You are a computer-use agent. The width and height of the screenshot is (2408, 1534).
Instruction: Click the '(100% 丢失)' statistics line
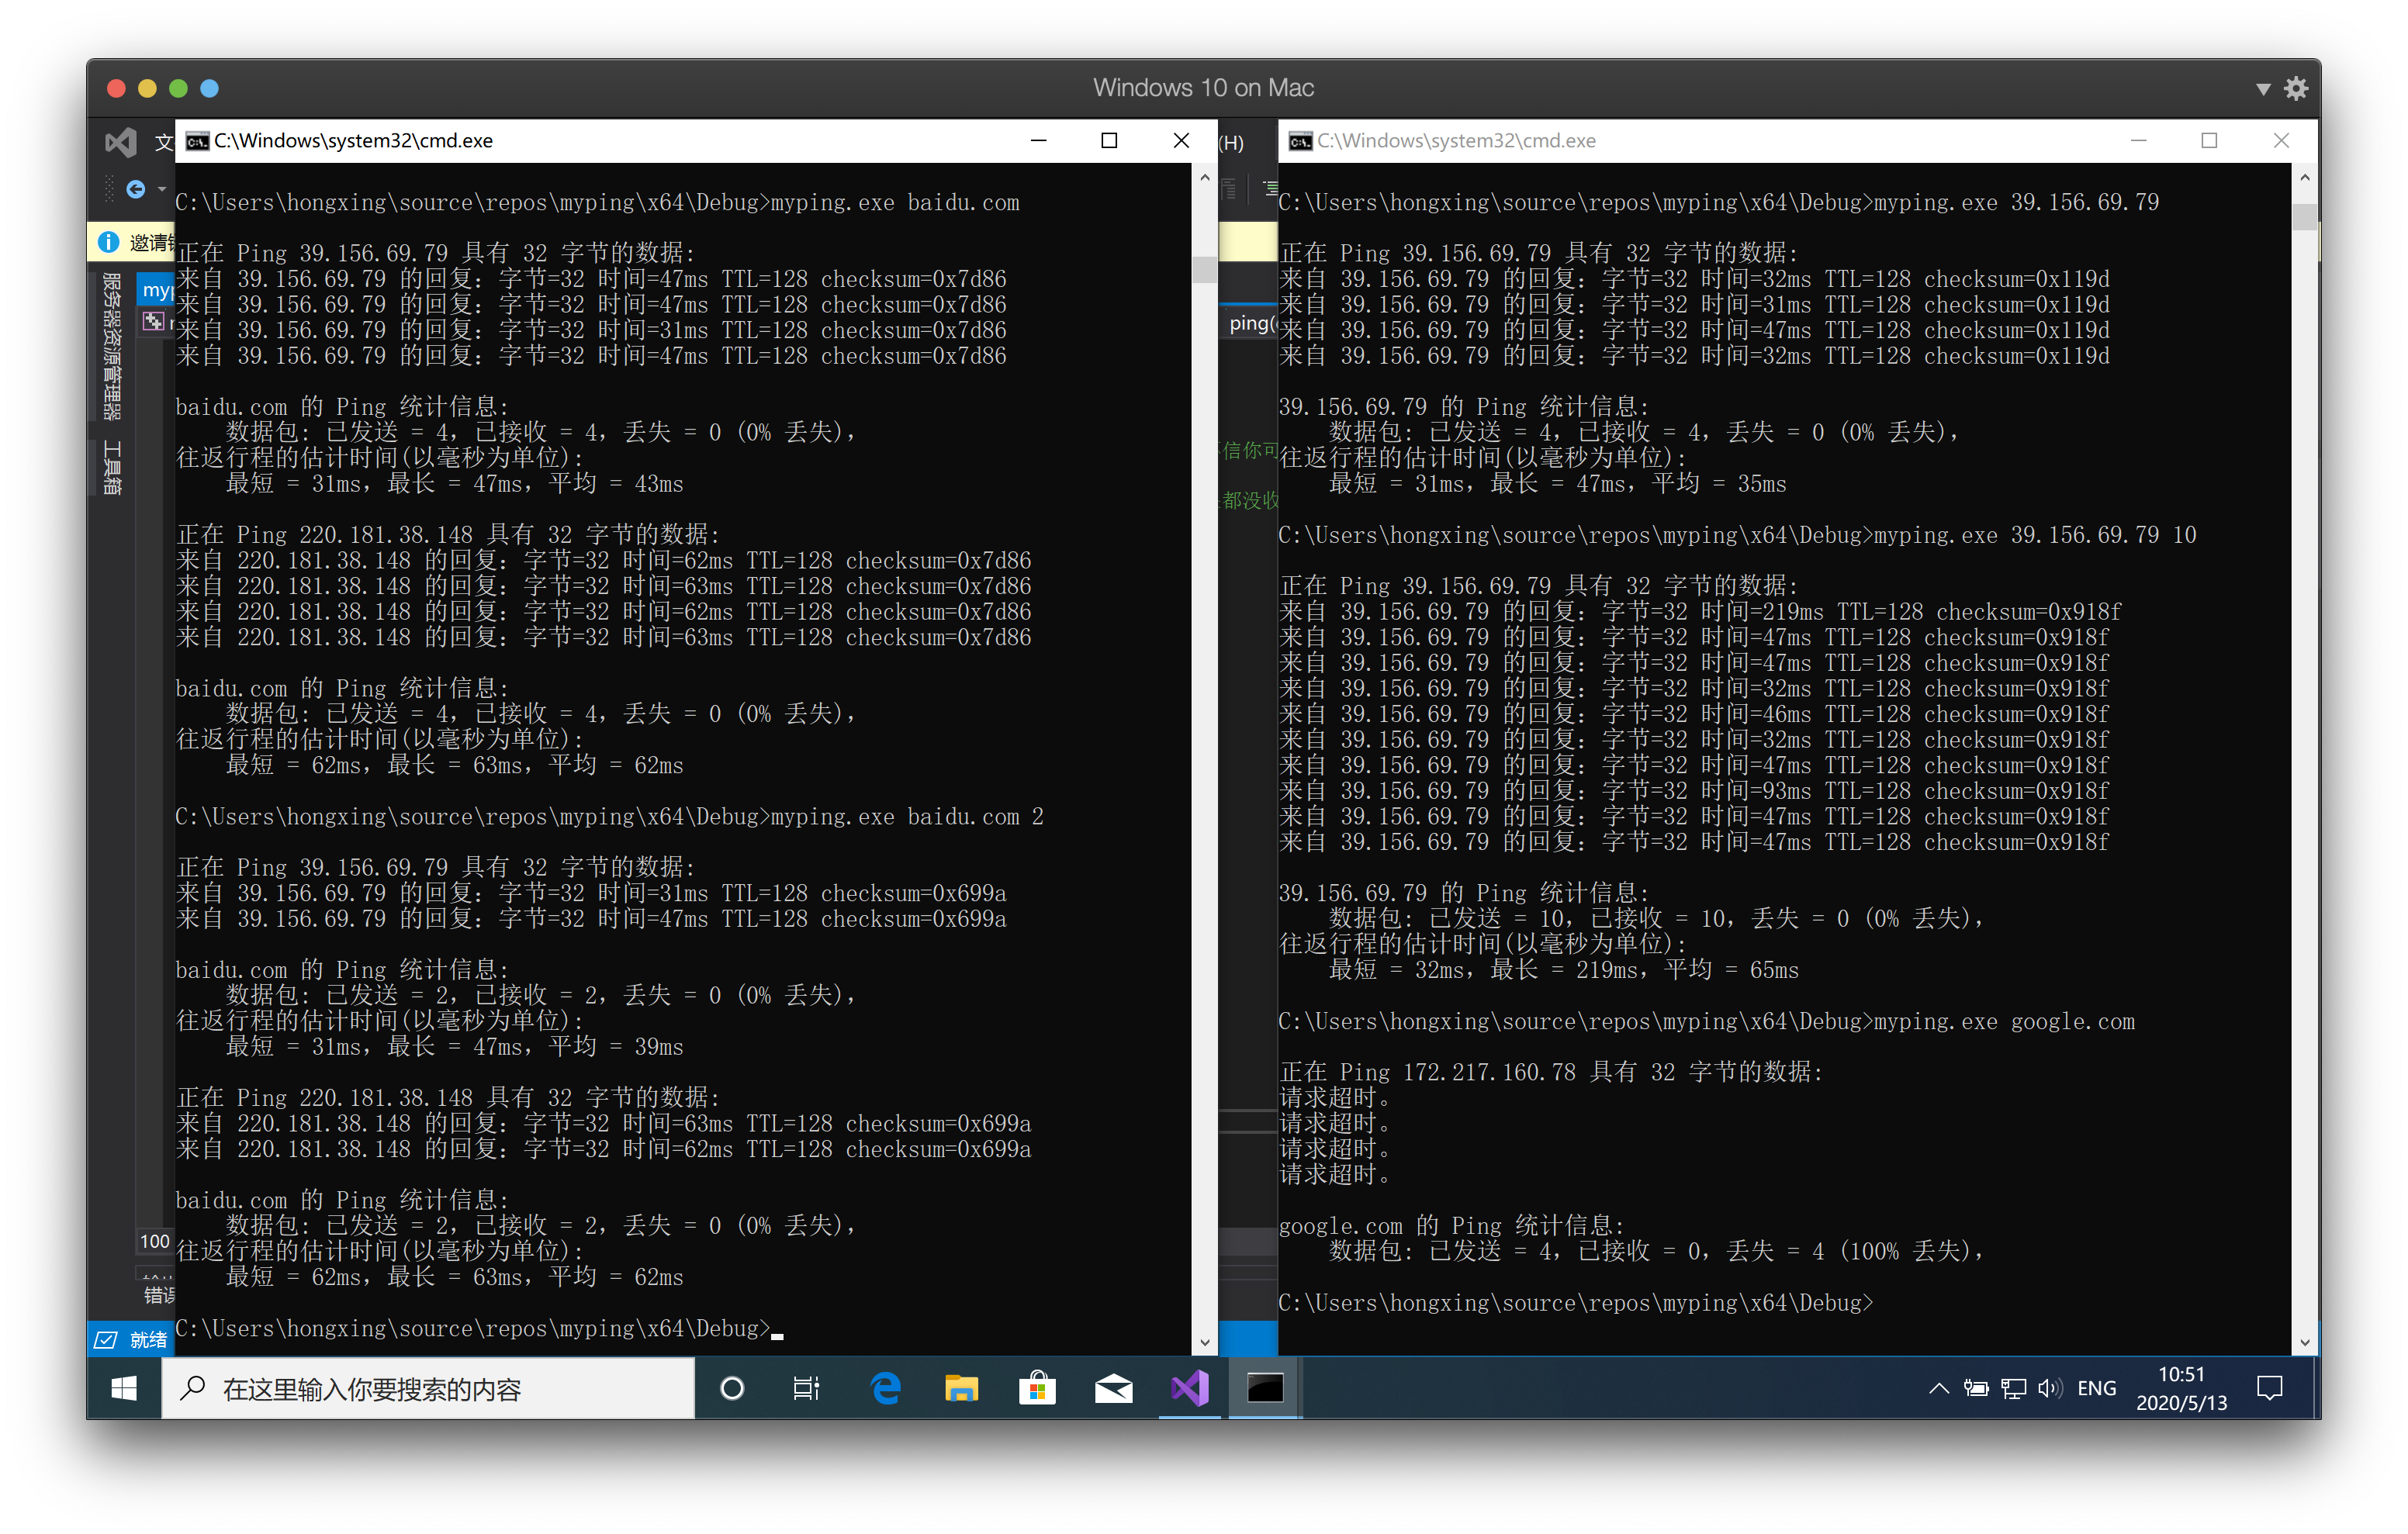click(1656, 1251)
